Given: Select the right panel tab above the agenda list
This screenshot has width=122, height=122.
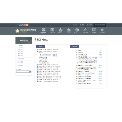Looking at the screenshot, I should (74, 47).
